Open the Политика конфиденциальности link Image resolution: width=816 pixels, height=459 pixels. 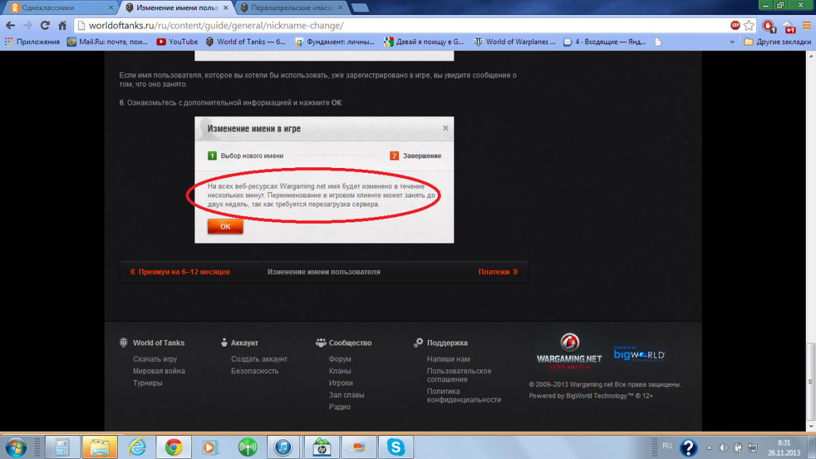(464, 396)
